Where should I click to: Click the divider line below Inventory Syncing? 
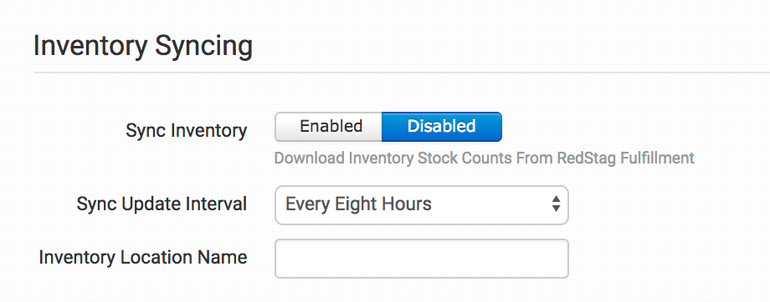pyautogui.click(x=402, y=73)
